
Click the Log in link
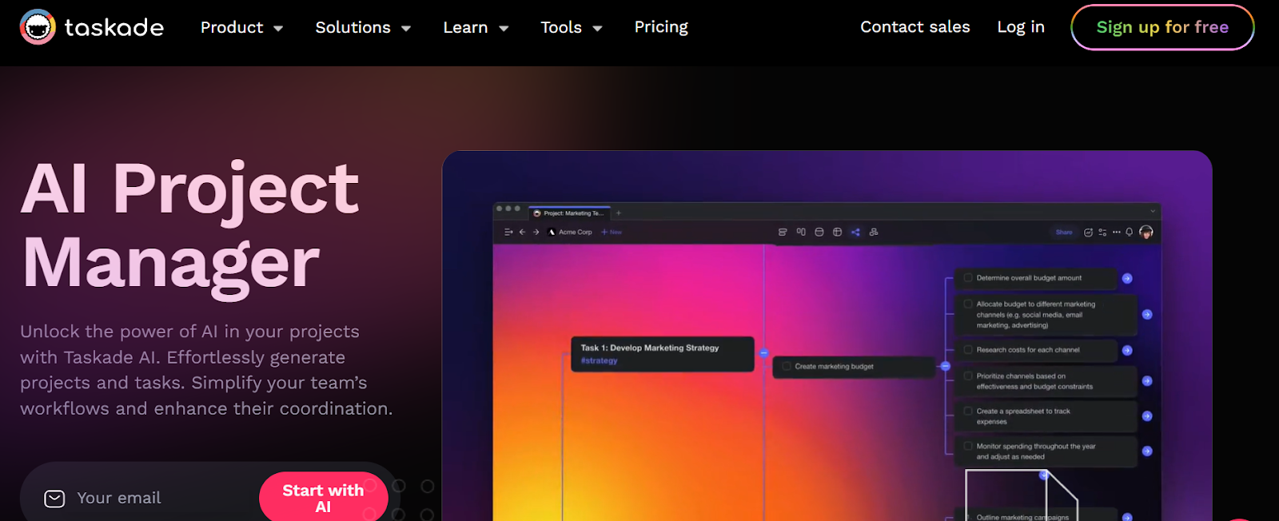coord(1021,27)
